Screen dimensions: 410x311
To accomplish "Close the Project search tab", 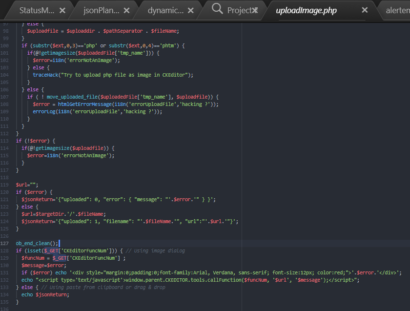I will coord(255,10).
